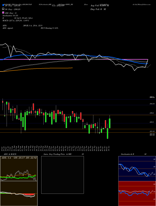
Task: Click the CL: 232.69 closing price label
Action: click(x=58, y=6)
